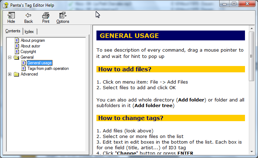Open the Copyright topic
Image resolution: width=258 pixels, height=158 pixels.
pyautogui.click(x=28, y=52)
